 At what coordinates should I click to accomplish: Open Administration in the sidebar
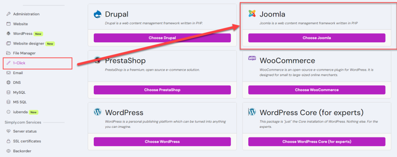pyautogui.click(x=26, y=14)
